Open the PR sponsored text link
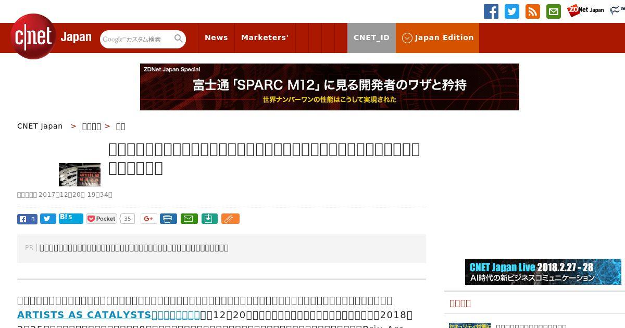Screen dimensions: 625x328 [x=134, y=248]
